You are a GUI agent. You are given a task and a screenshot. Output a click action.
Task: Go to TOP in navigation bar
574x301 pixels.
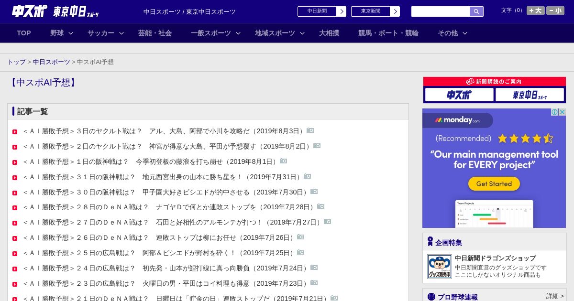24,33
